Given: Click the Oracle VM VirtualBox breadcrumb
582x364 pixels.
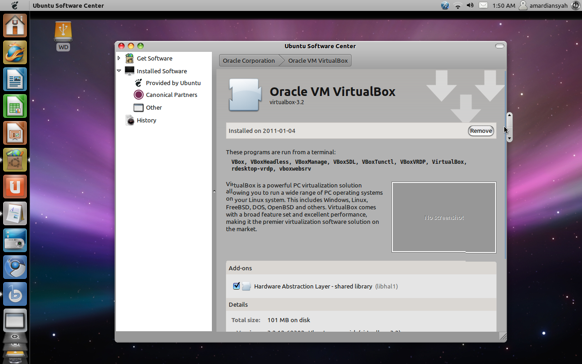Looking at the screenshot, I should [x=318, y=61].
